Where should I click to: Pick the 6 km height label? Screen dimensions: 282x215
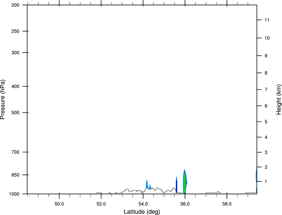pyautogui.click(x=266, y=106)
